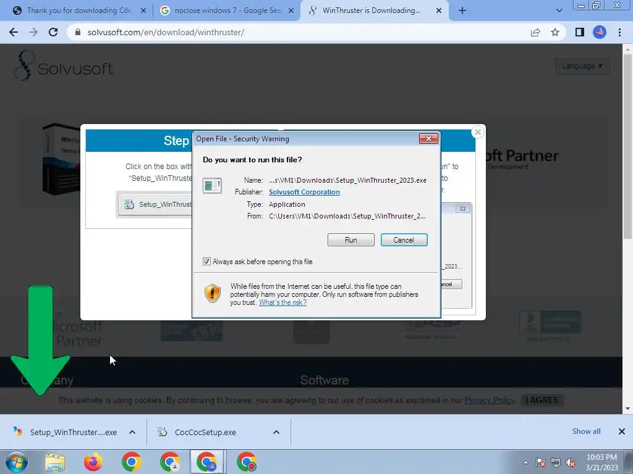The width and height of the screenshot is (633, 474).
Task: Click the muted volume tray icon
Action: pyautogui.click(x=571, y=462)
